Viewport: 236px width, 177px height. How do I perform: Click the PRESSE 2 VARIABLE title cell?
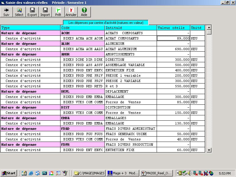131,81
